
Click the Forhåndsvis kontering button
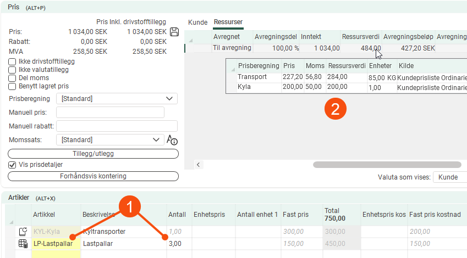point(93,176)
